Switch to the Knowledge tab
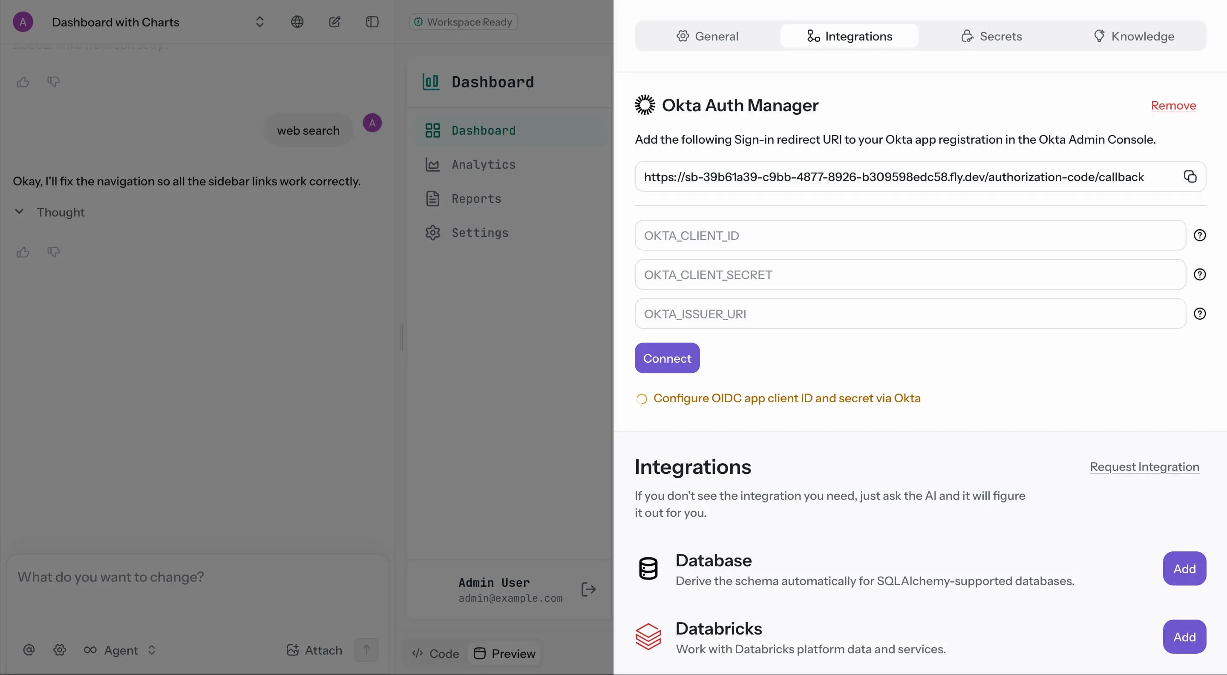This screenshot has height=675, width=1227. click(1134, 36)
